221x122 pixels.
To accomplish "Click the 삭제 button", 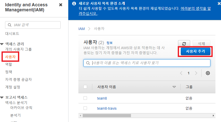I will 202,44.
